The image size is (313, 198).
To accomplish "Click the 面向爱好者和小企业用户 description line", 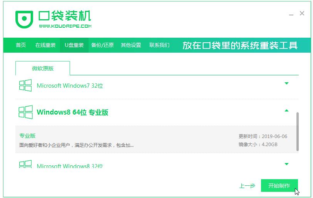I will coord(77,145).
